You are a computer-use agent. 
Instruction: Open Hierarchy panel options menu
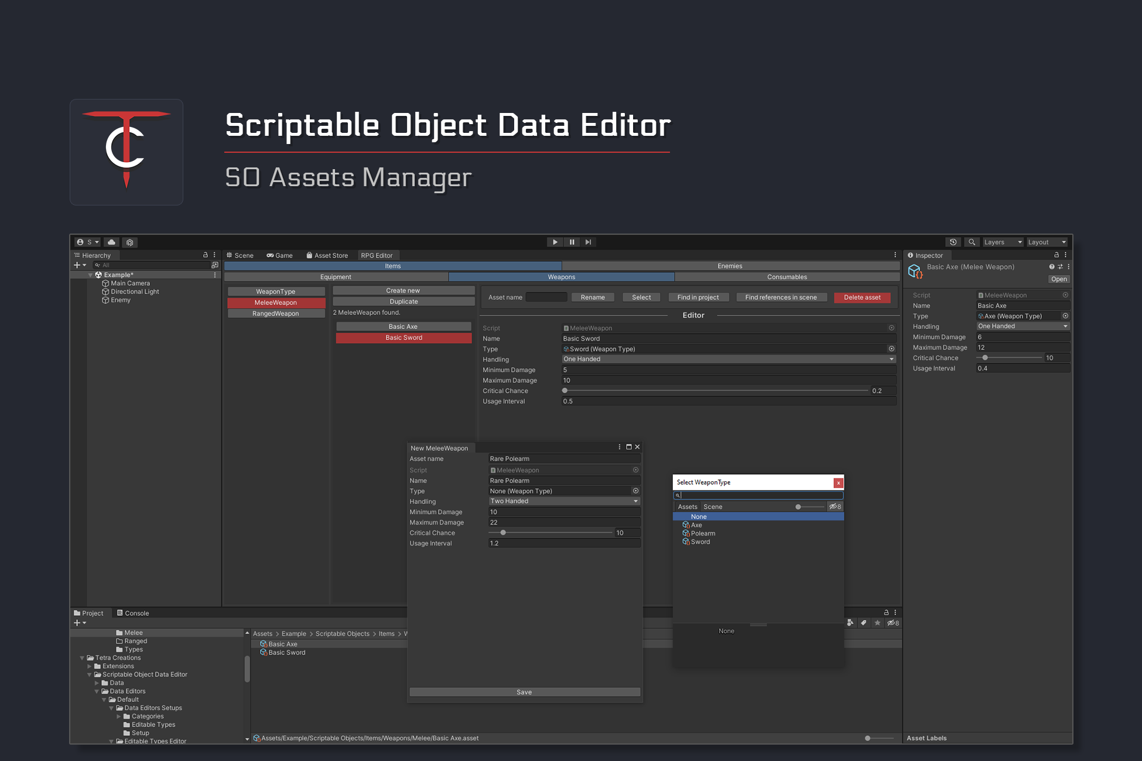point(214,255)
